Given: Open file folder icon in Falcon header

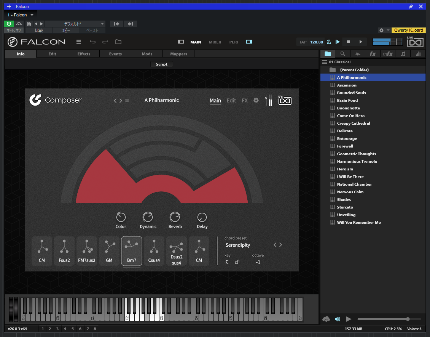Looking at the screenshot, I should (x=118, y=42).
